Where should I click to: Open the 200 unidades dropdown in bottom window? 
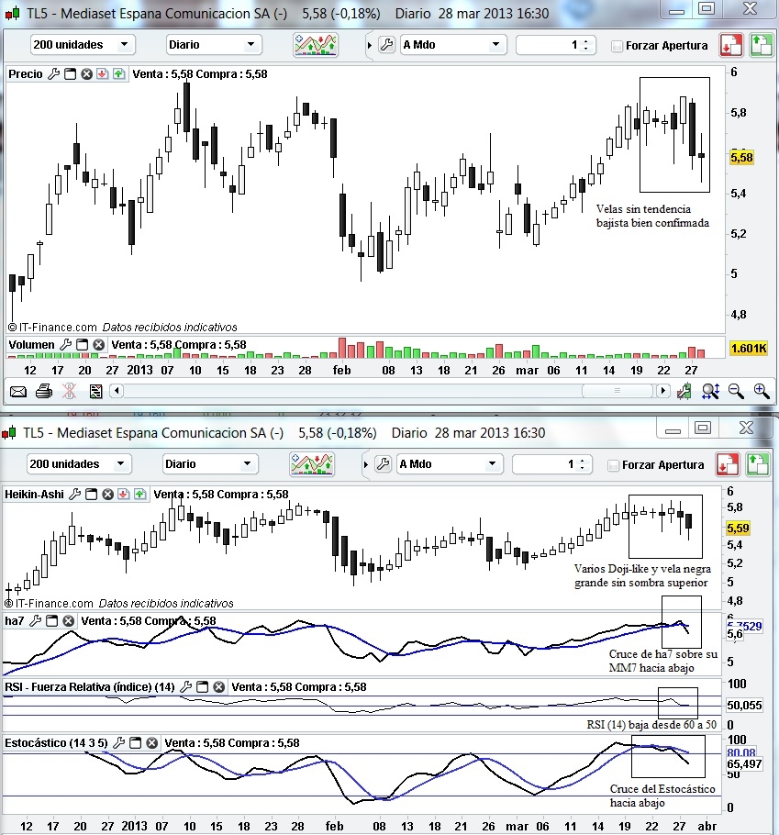point(79,463)
